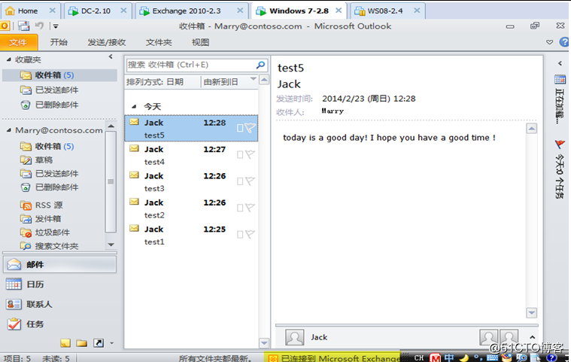Screen dimensions: 571x362
Task: Expand the To-Do bar with the arrow
Action: (560, 63)
